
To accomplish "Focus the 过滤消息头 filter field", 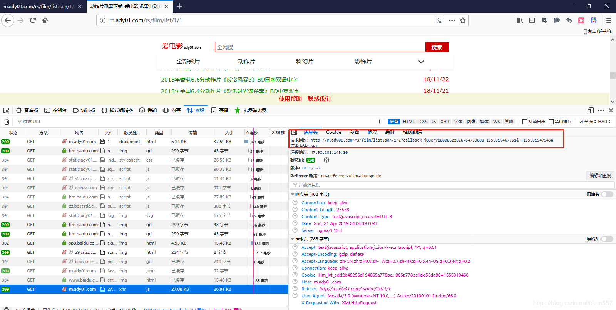I will click(452, 185).
